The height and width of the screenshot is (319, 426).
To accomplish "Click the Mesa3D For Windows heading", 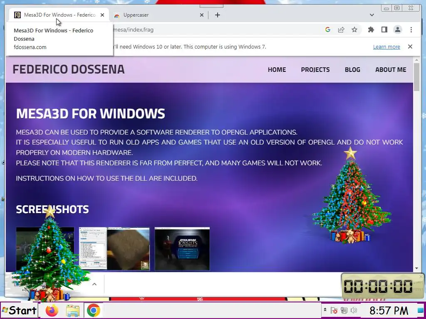I will click(x=90, y=113).
